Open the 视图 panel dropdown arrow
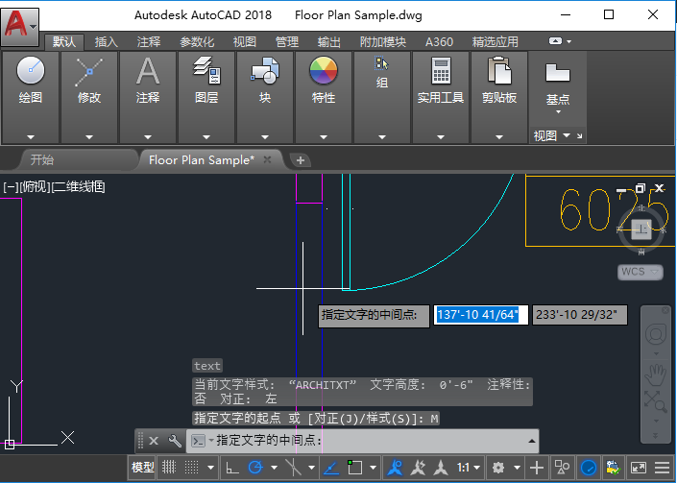The width and height of the screenshot is (677, 483). tap(566, 135)
